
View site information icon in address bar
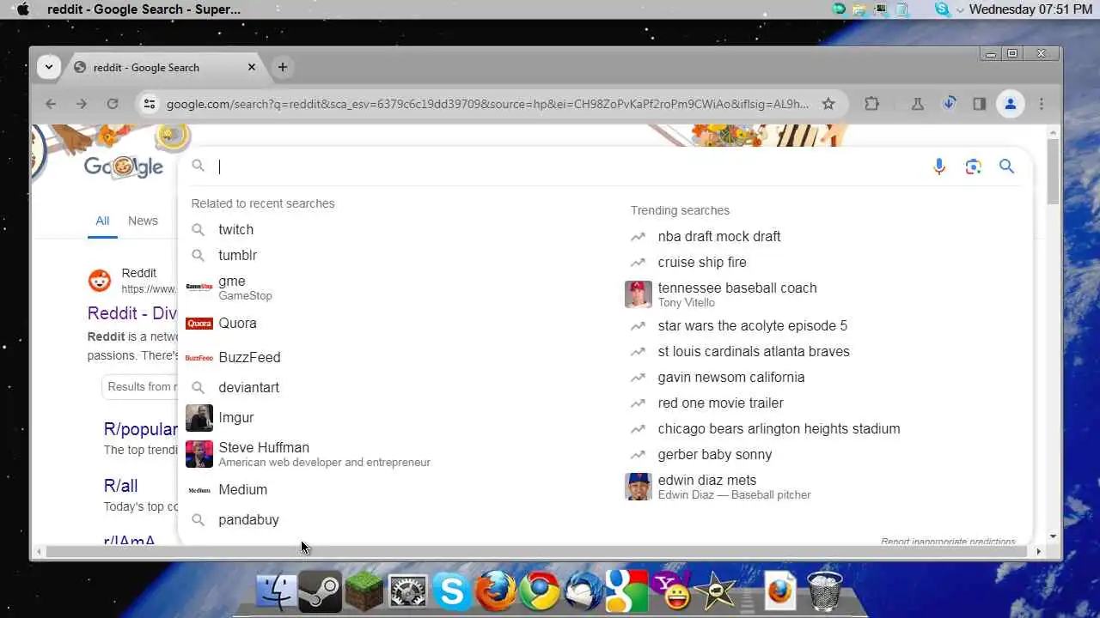[150, 104]
